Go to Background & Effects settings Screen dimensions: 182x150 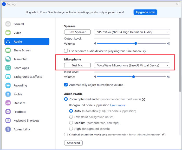28,77
